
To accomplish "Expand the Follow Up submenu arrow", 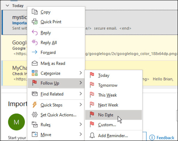I will [x=81, y=83].
